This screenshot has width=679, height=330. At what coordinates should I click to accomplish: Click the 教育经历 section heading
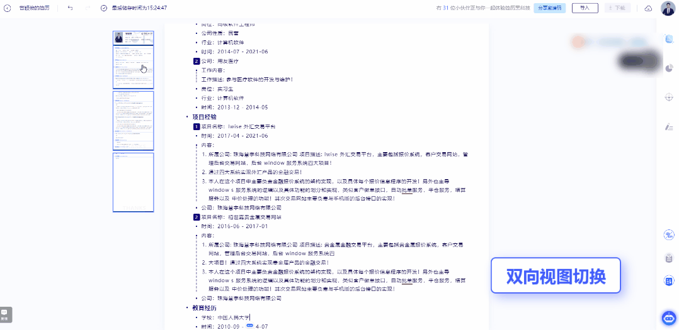(204, 307)
